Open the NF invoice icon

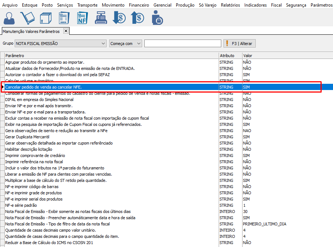click(x=82, y=18)
